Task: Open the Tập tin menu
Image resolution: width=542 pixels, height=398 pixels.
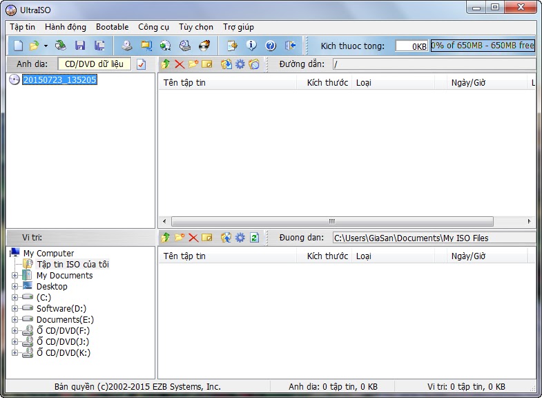Action: tap(23, 27)
